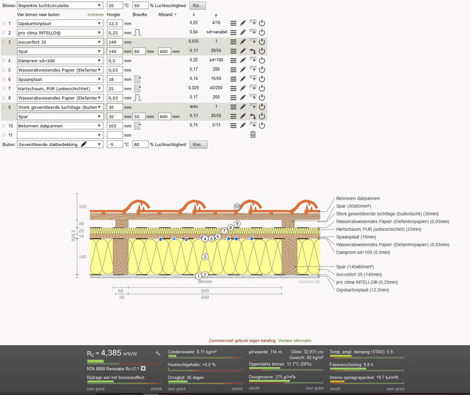Toggle power icon for 140 mm Spar row
470x395 pixels.
pyautogui.click(x=262, y=51)
